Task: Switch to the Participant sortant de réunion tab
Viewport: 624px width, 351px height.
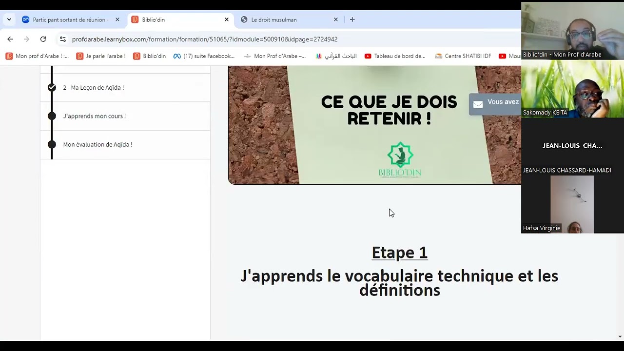Action: 71,19
